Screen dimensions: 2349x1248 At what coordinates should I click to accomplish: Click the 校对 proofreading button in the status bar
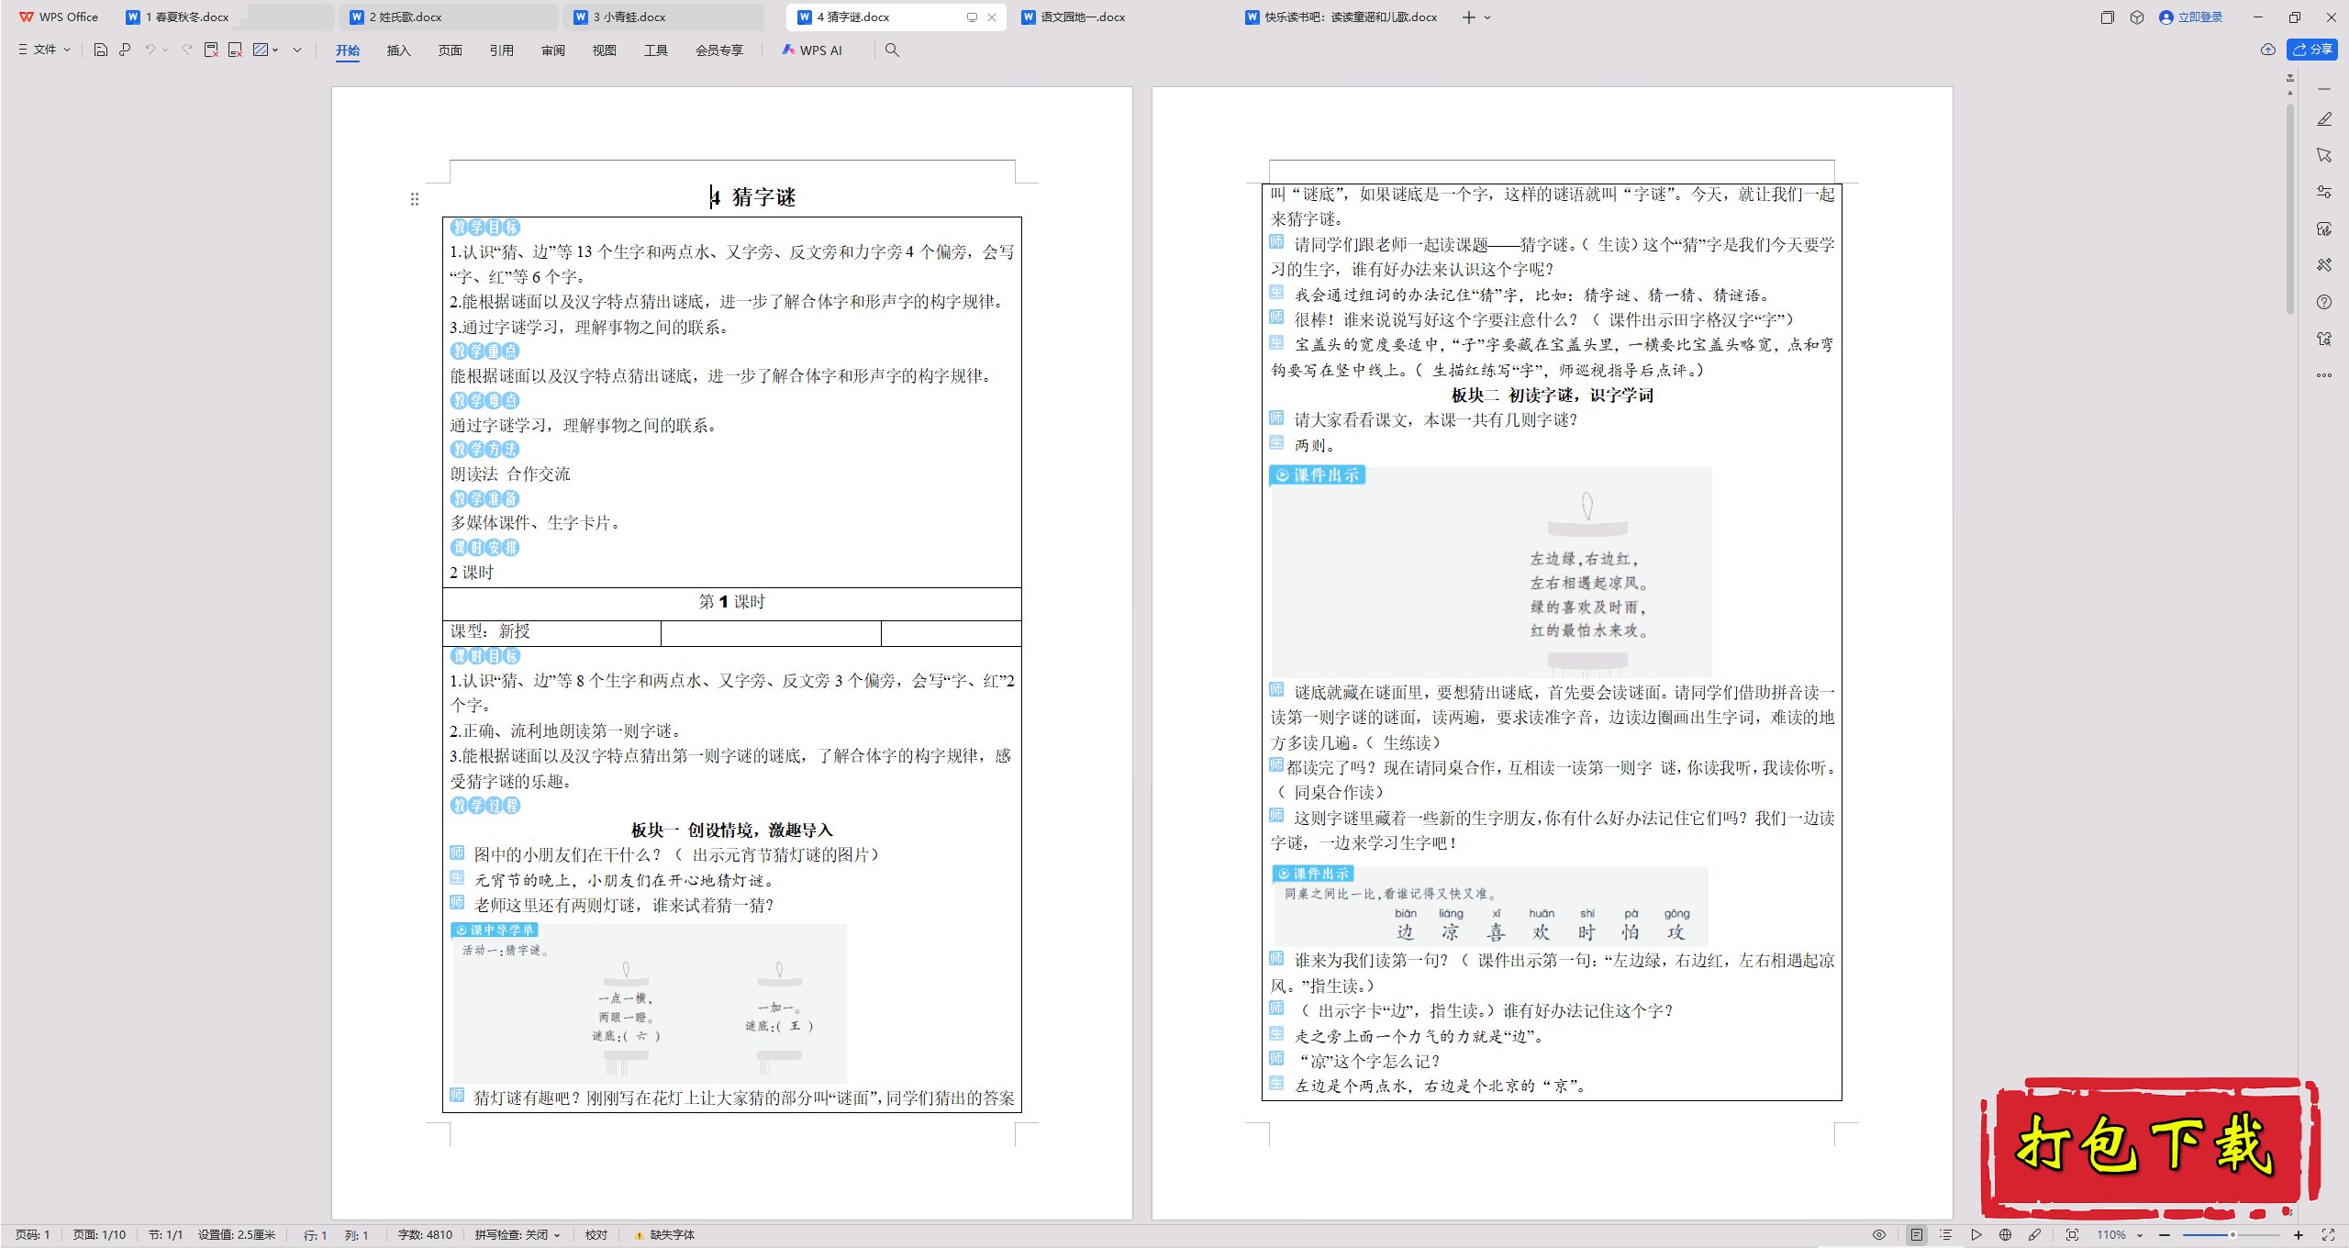tap(596, 1235)
